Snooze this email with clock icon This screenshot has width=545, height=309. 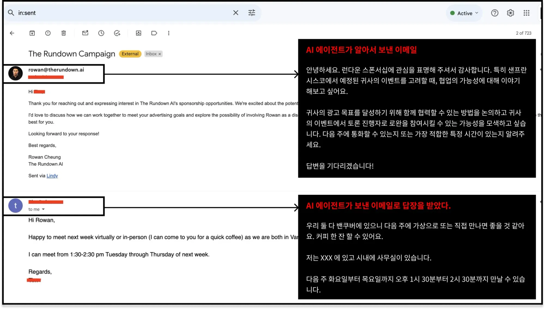tap(101, 33)
